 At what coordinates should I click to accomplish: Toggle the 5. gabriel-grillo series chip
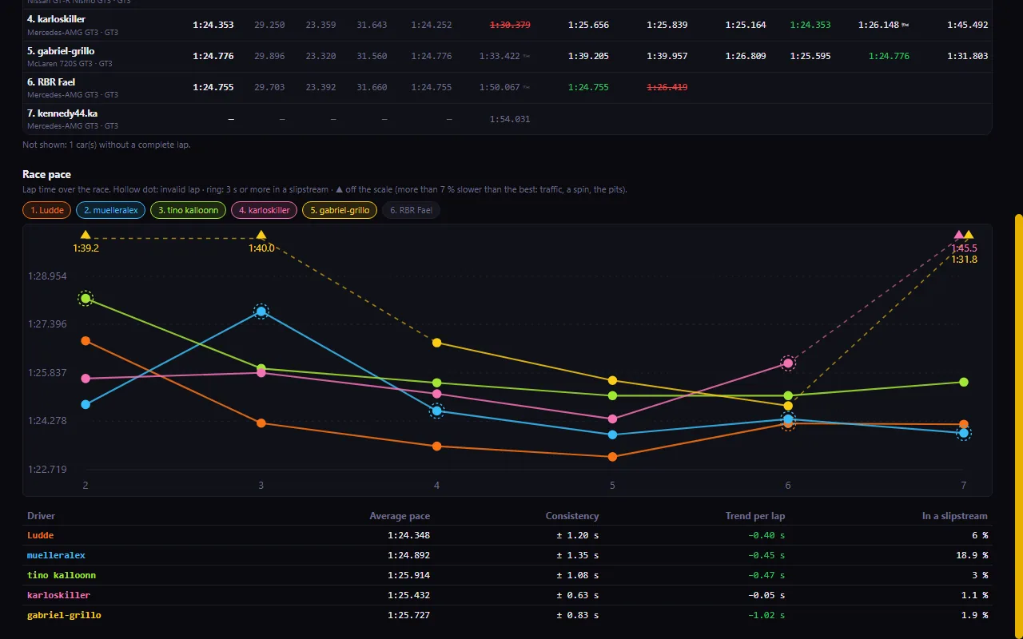pos(340,210)
